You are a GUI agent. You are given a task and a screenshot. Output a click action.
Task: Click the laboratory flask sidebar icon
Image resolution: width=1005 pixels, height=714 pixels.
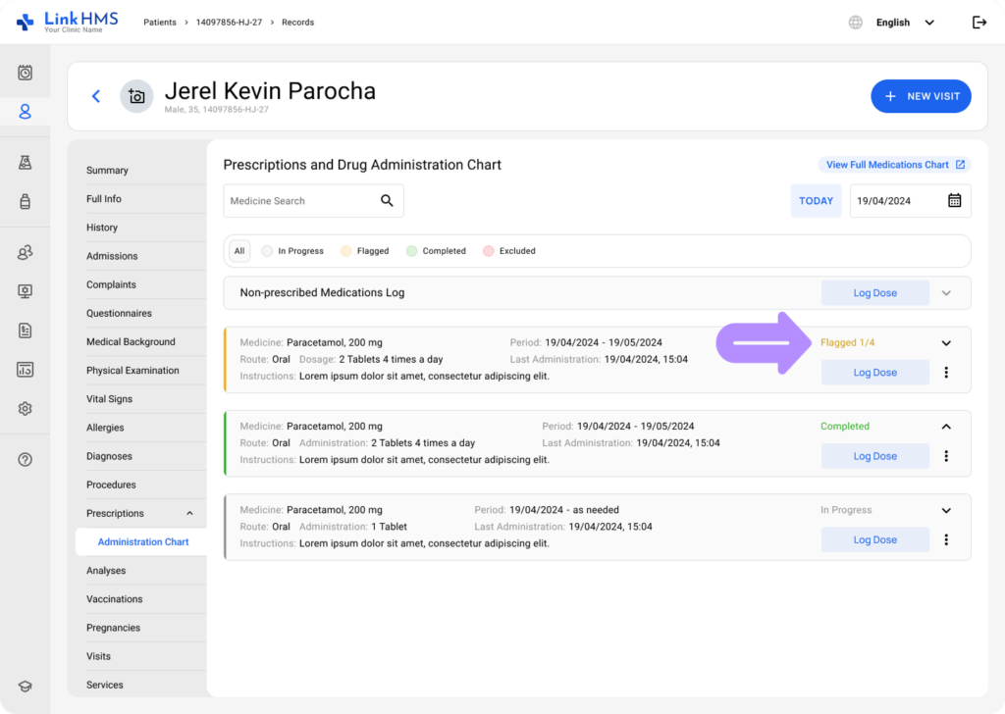26,162
